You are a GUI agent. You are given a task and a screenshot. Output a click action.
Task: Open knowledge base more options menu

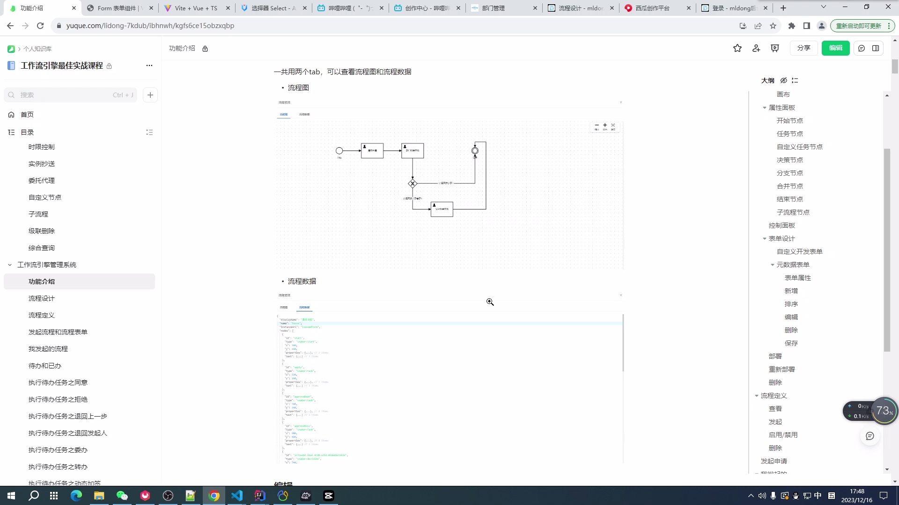pyautogui.click(x=149, y=65)
